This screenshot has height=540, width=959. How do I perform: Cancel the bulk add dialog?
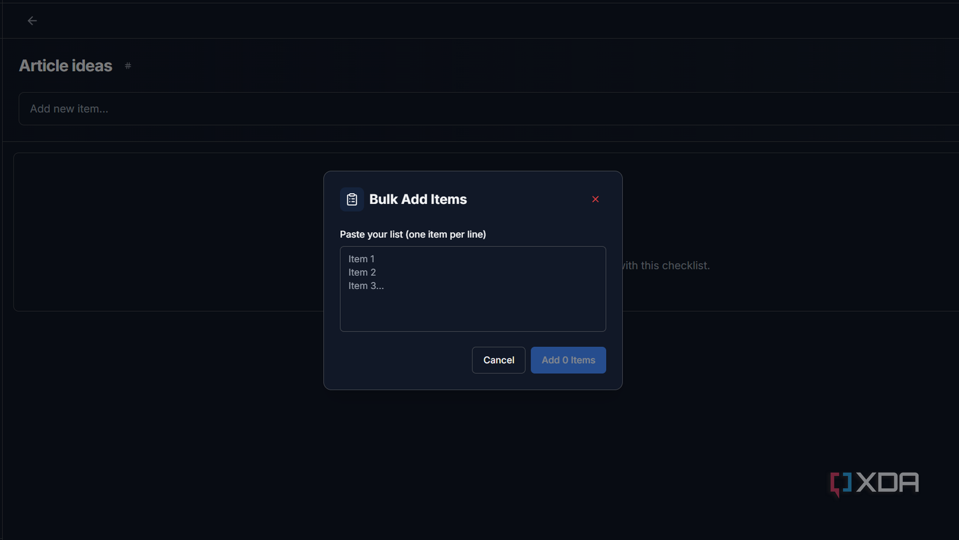tap(499, 360)
